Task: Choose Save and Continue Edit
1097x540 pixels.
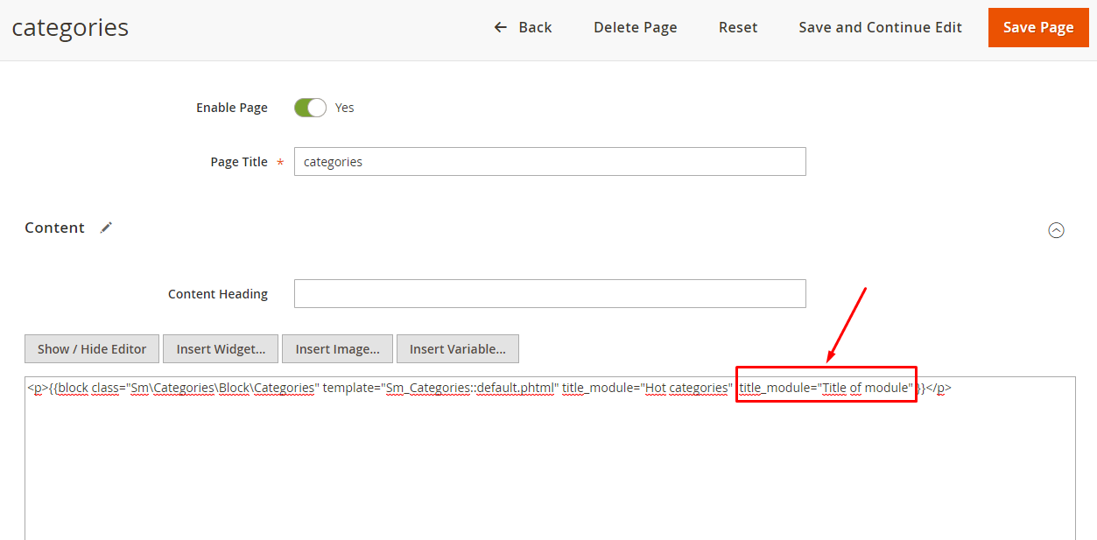Action: pos(881,27)
